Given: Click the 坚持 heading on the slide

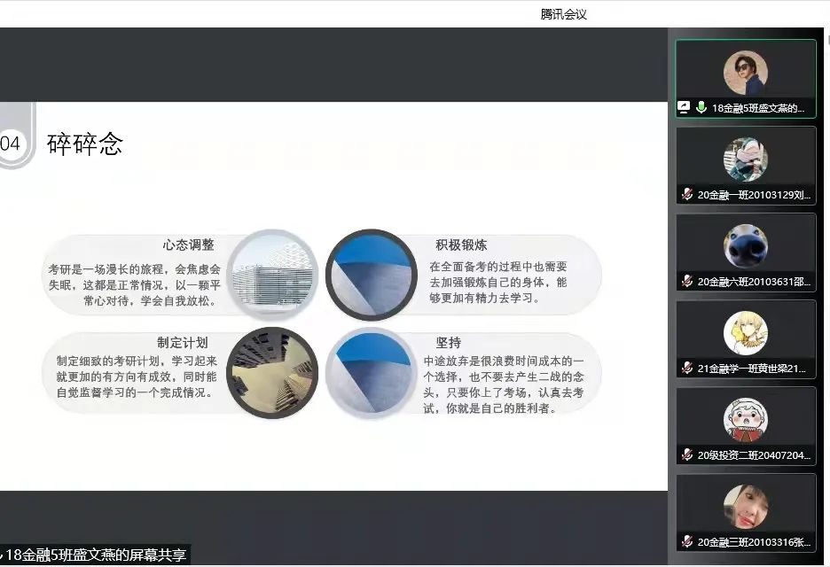Looking at the screenshot, I should tap(448, 342).
